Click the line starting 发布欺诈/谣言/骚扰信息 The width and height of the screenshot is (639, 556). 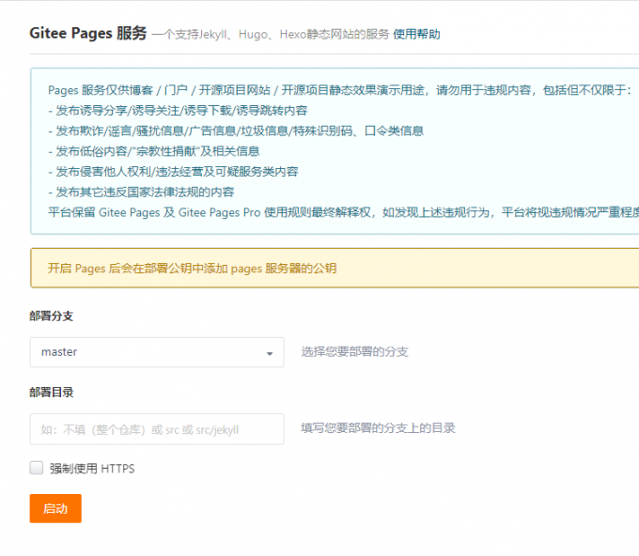pyautogui.click(x=236, y=131)
